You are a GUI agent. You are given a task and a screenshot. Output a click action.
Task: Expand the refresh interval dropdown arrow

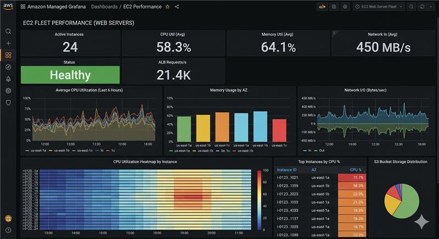point(430,7)
